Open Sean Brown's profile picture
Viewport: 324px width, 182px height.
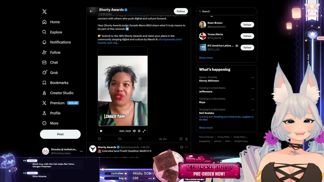pos(202,25)
